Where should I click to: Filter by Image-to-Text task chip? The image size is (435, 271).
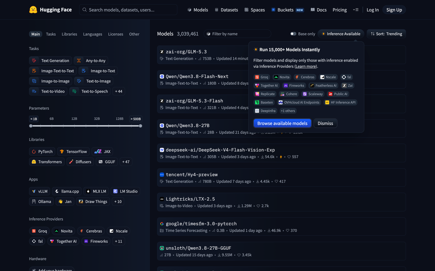98,71
